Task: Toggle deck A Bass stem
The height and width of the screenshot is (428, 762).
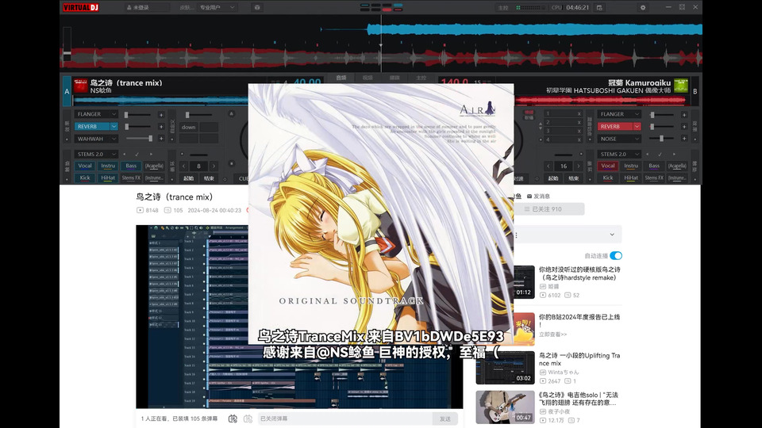Action: tap(131, 166)
